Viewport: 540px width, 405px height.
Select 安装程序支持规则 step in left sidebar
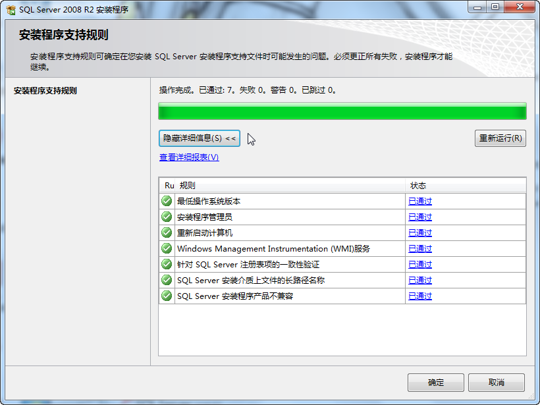tap(45, 91)
